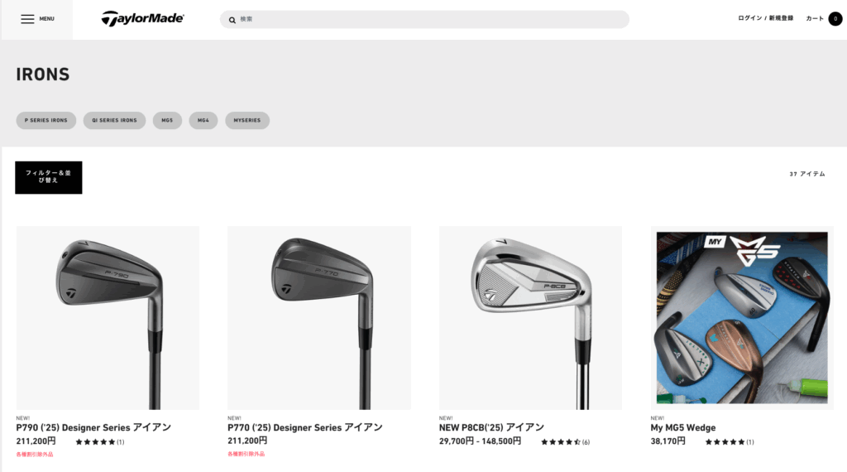
Task: Click the TaylorMade logo
Action: click(x=142, y=18)
